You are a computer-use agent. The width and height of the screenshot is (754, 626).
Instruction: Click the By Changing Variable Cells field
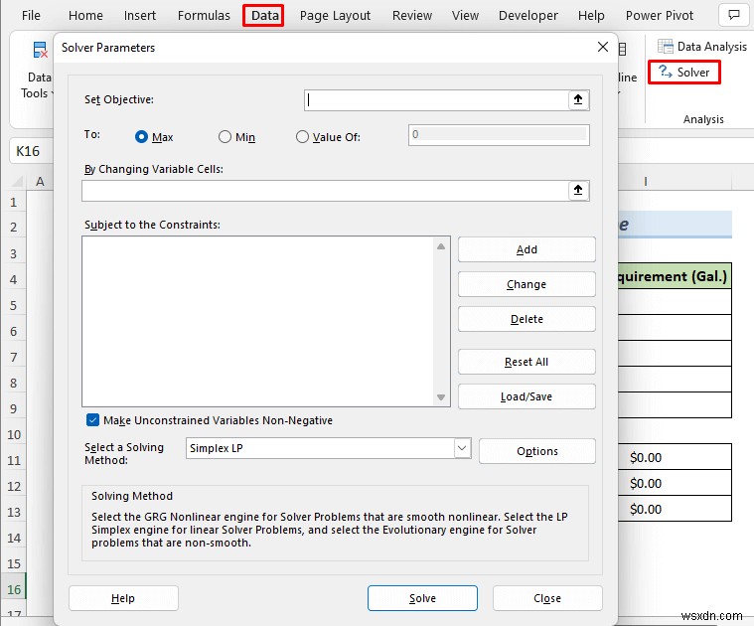click(x=325, y=191)
